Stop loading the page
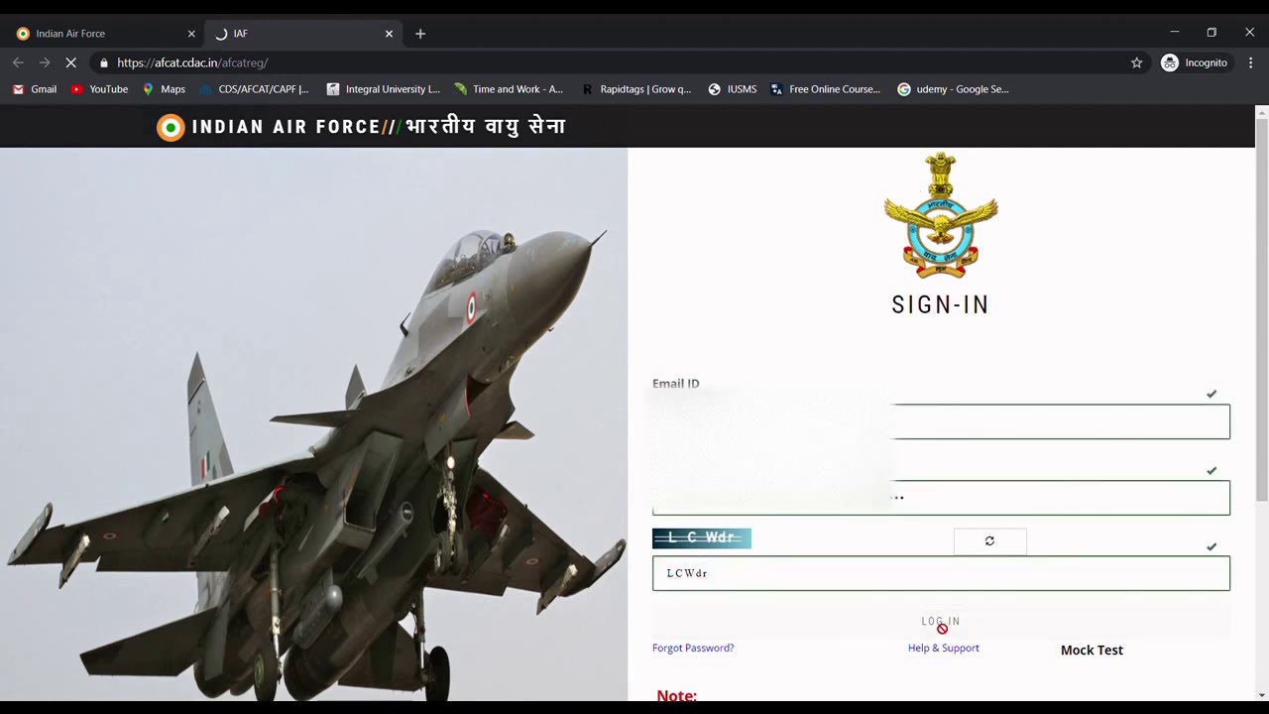The height and width of the screenshot is (714, 1269). (x=71, y=62)
